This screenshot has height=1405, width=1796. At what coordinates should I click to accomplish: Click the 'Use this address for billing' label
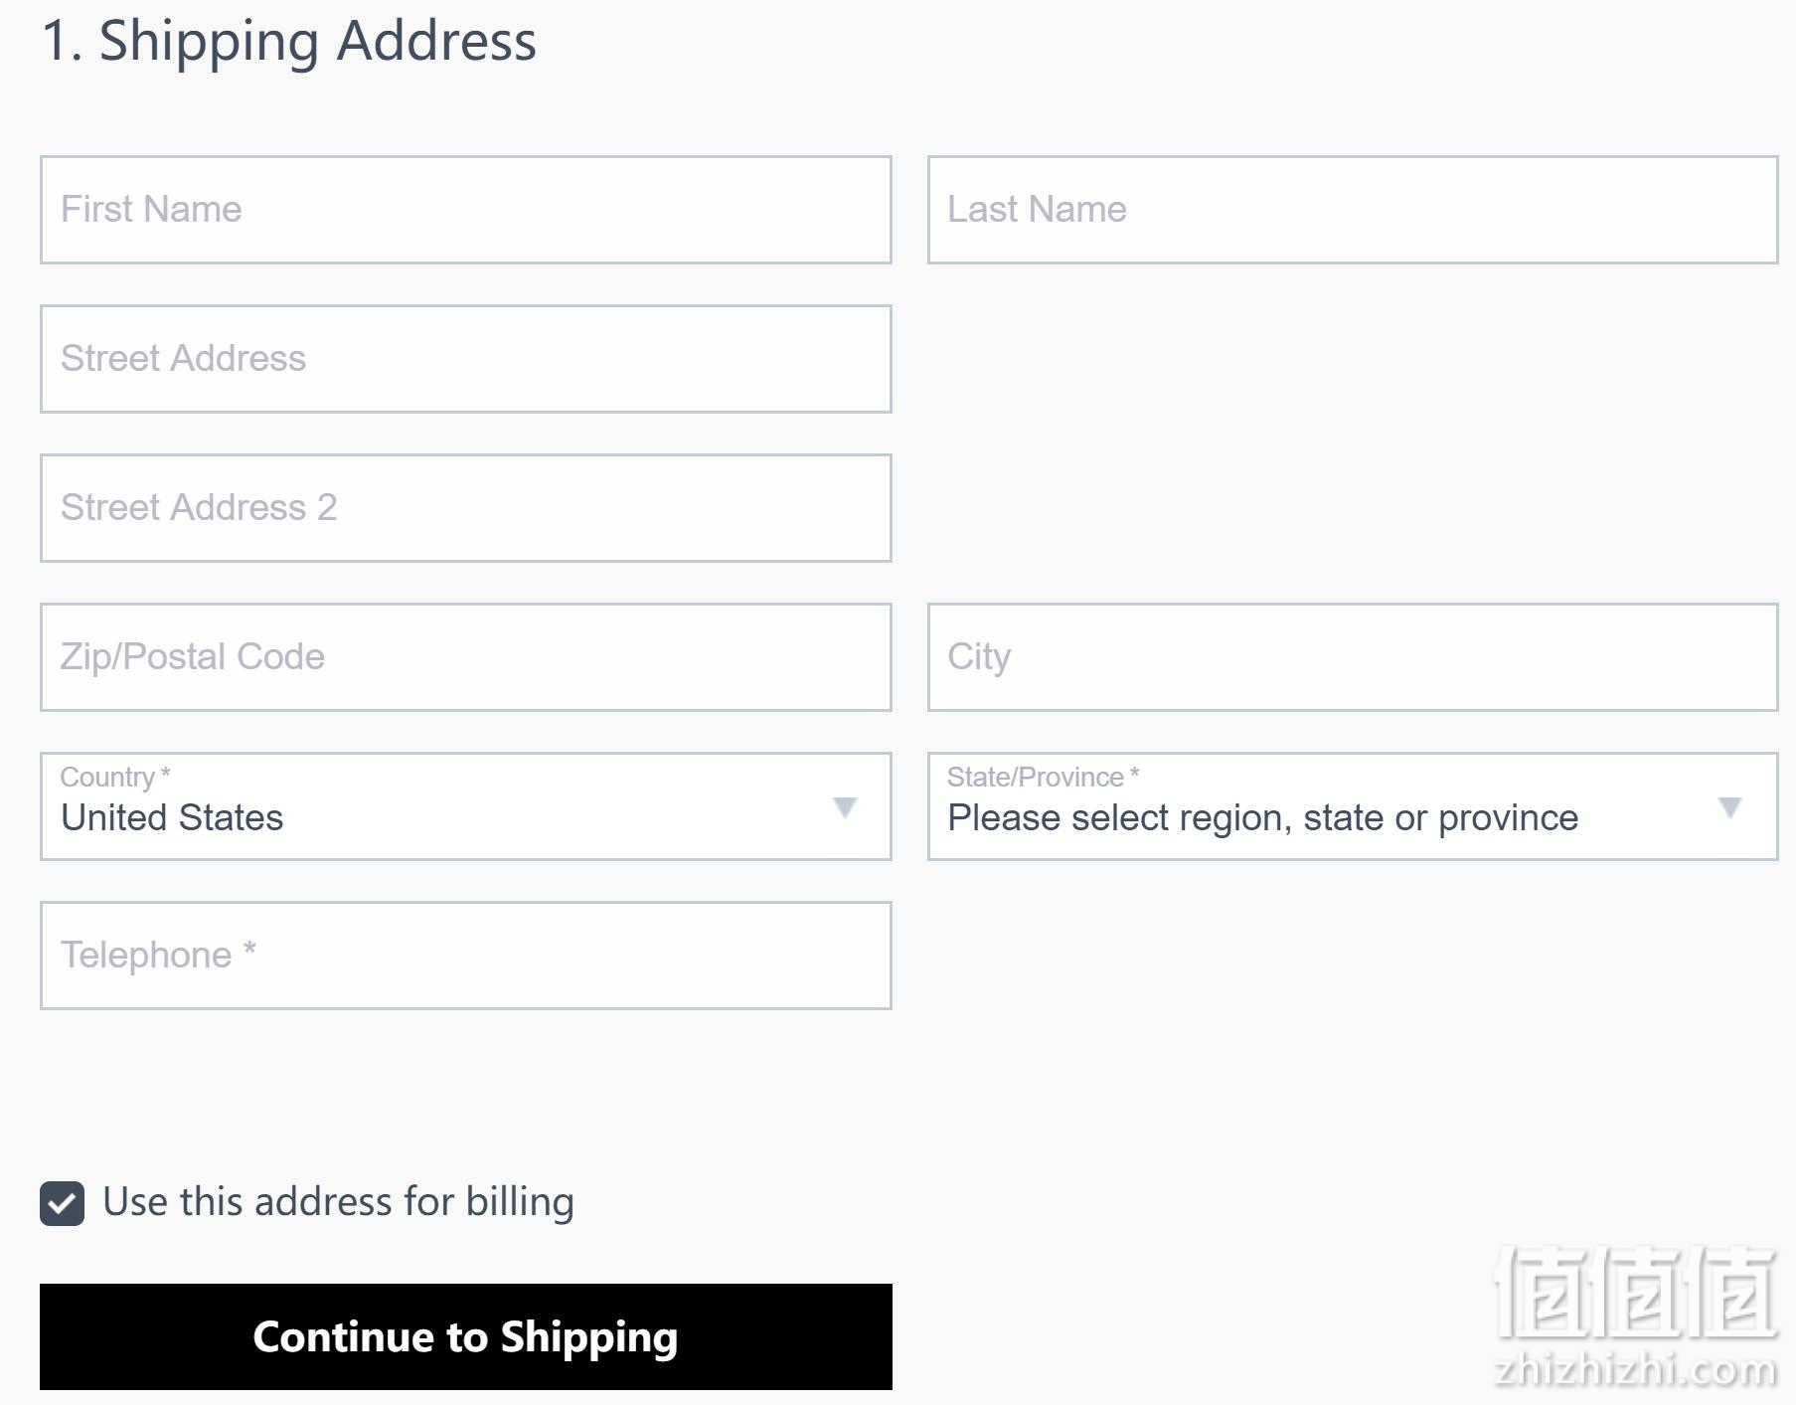[x=338, y=1202]
